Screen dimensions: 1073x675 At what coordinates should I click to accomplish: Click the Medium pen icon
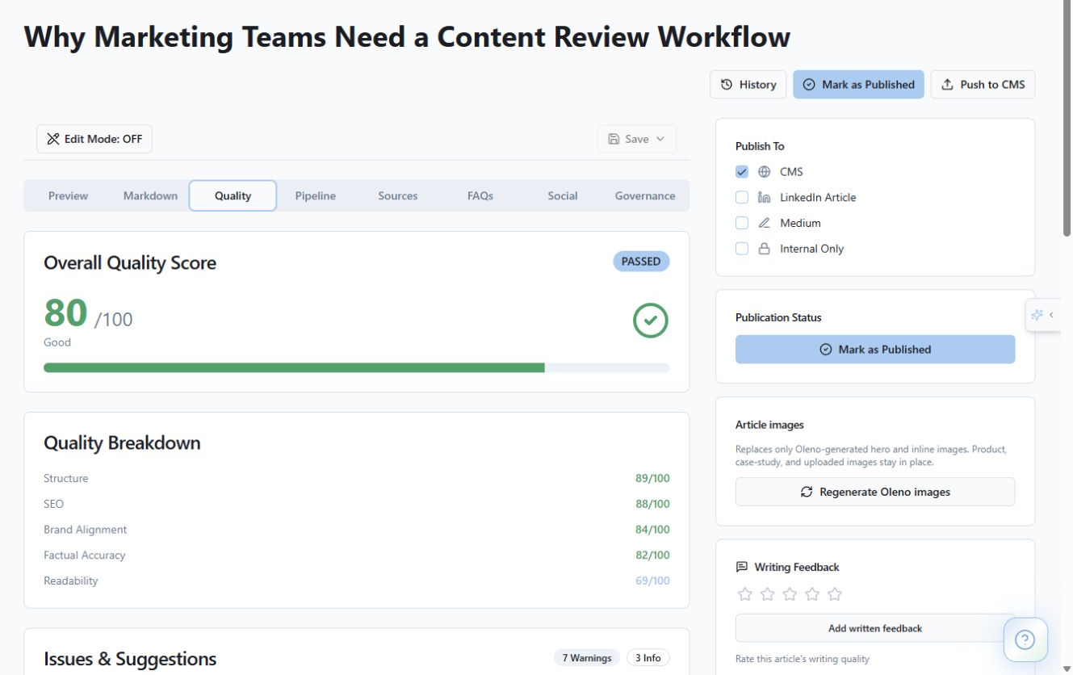tap(765, 224)
